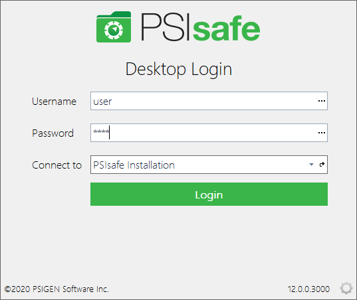
Task: Click the Password label
Action: point(53,133)
